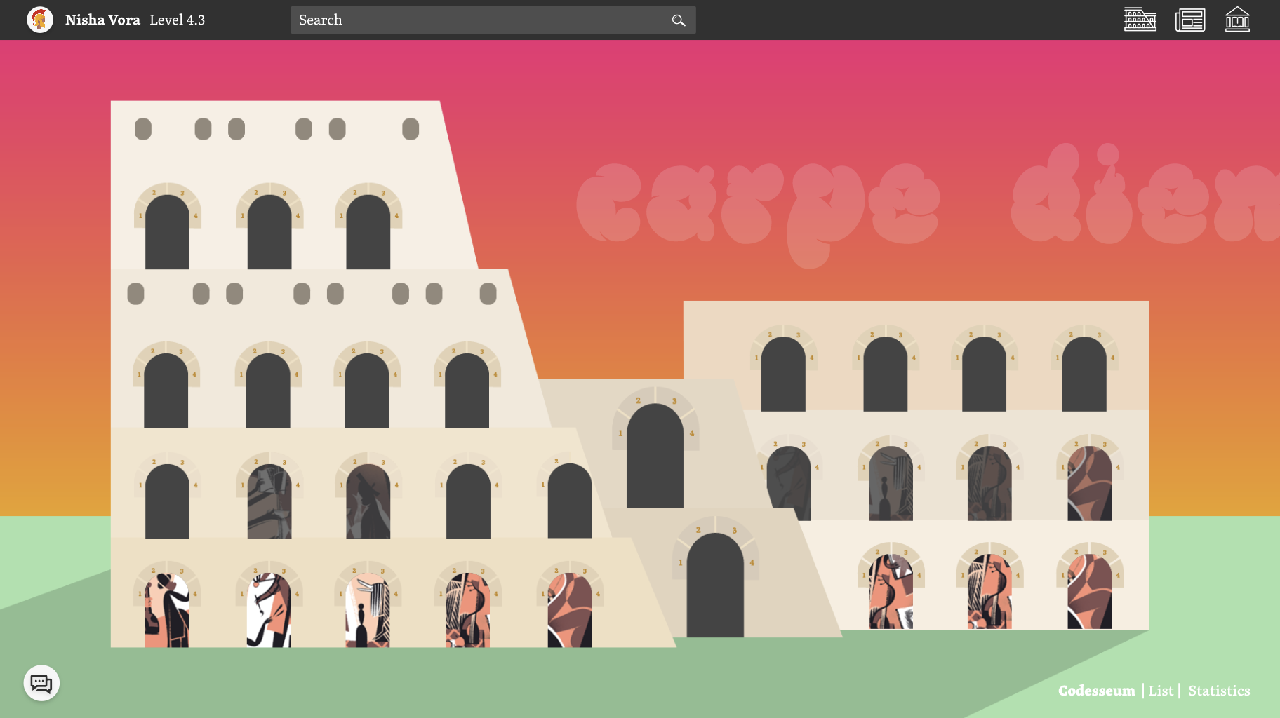Open third arch in left tower's second row
Viewport: 1280px width, 718px height.
coord(366,391)
